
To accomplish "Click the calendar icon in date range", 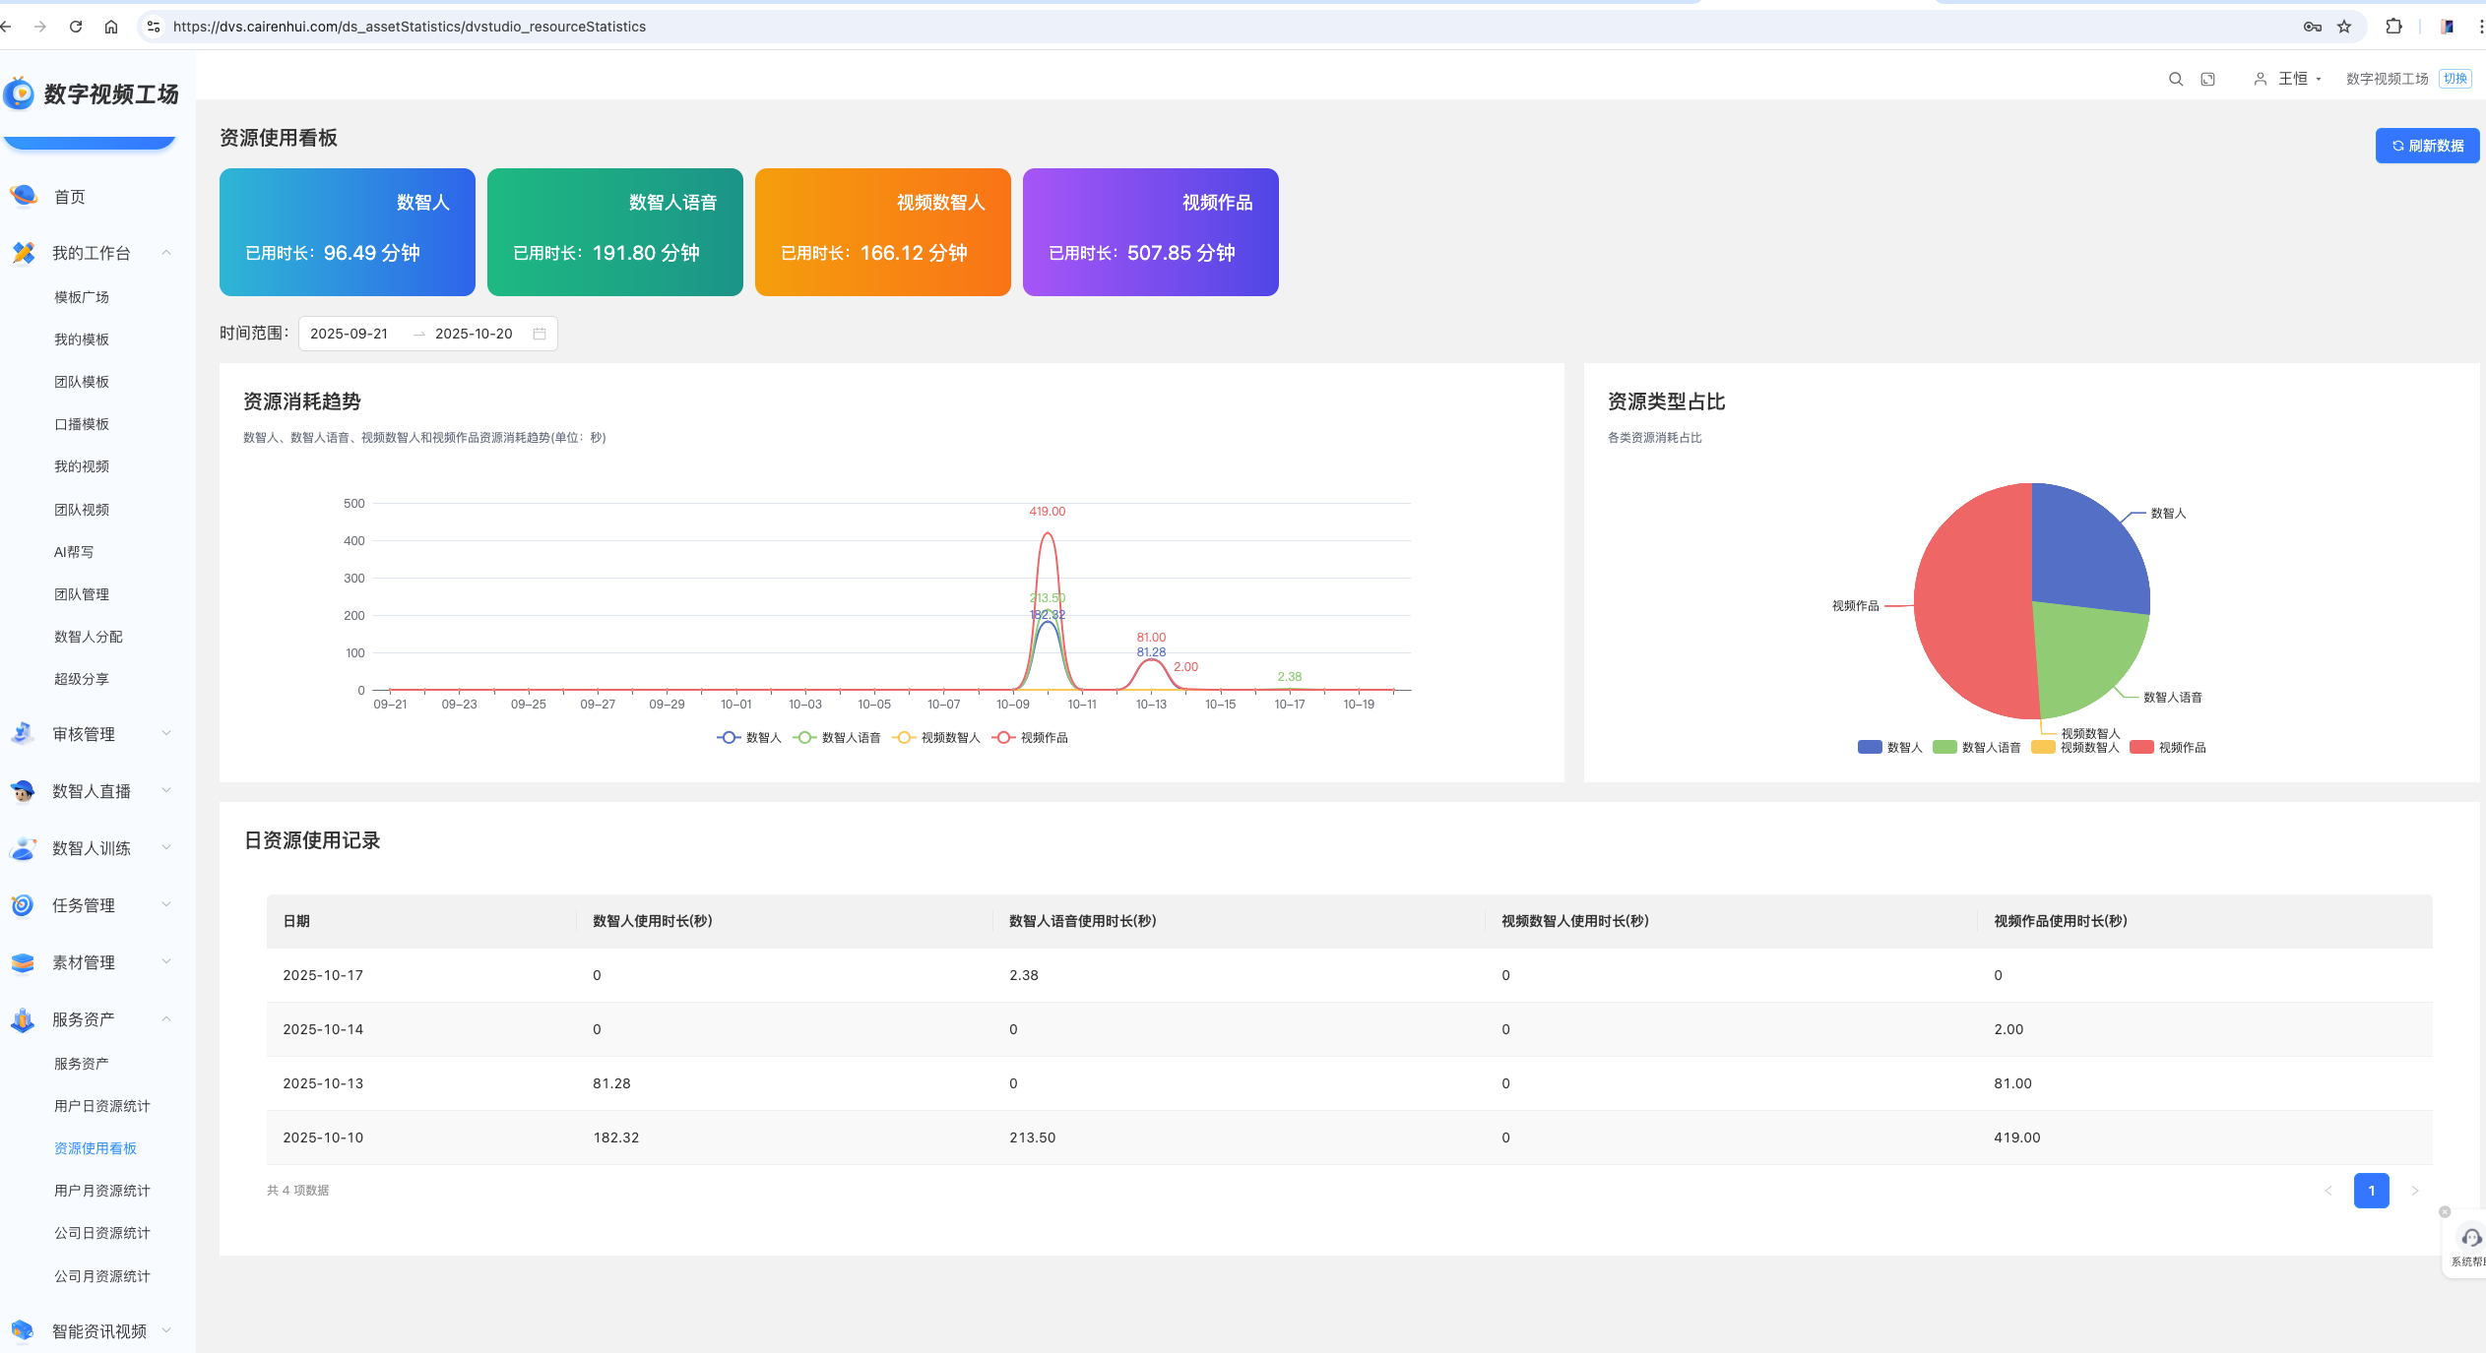I will (x=540, y=334).
